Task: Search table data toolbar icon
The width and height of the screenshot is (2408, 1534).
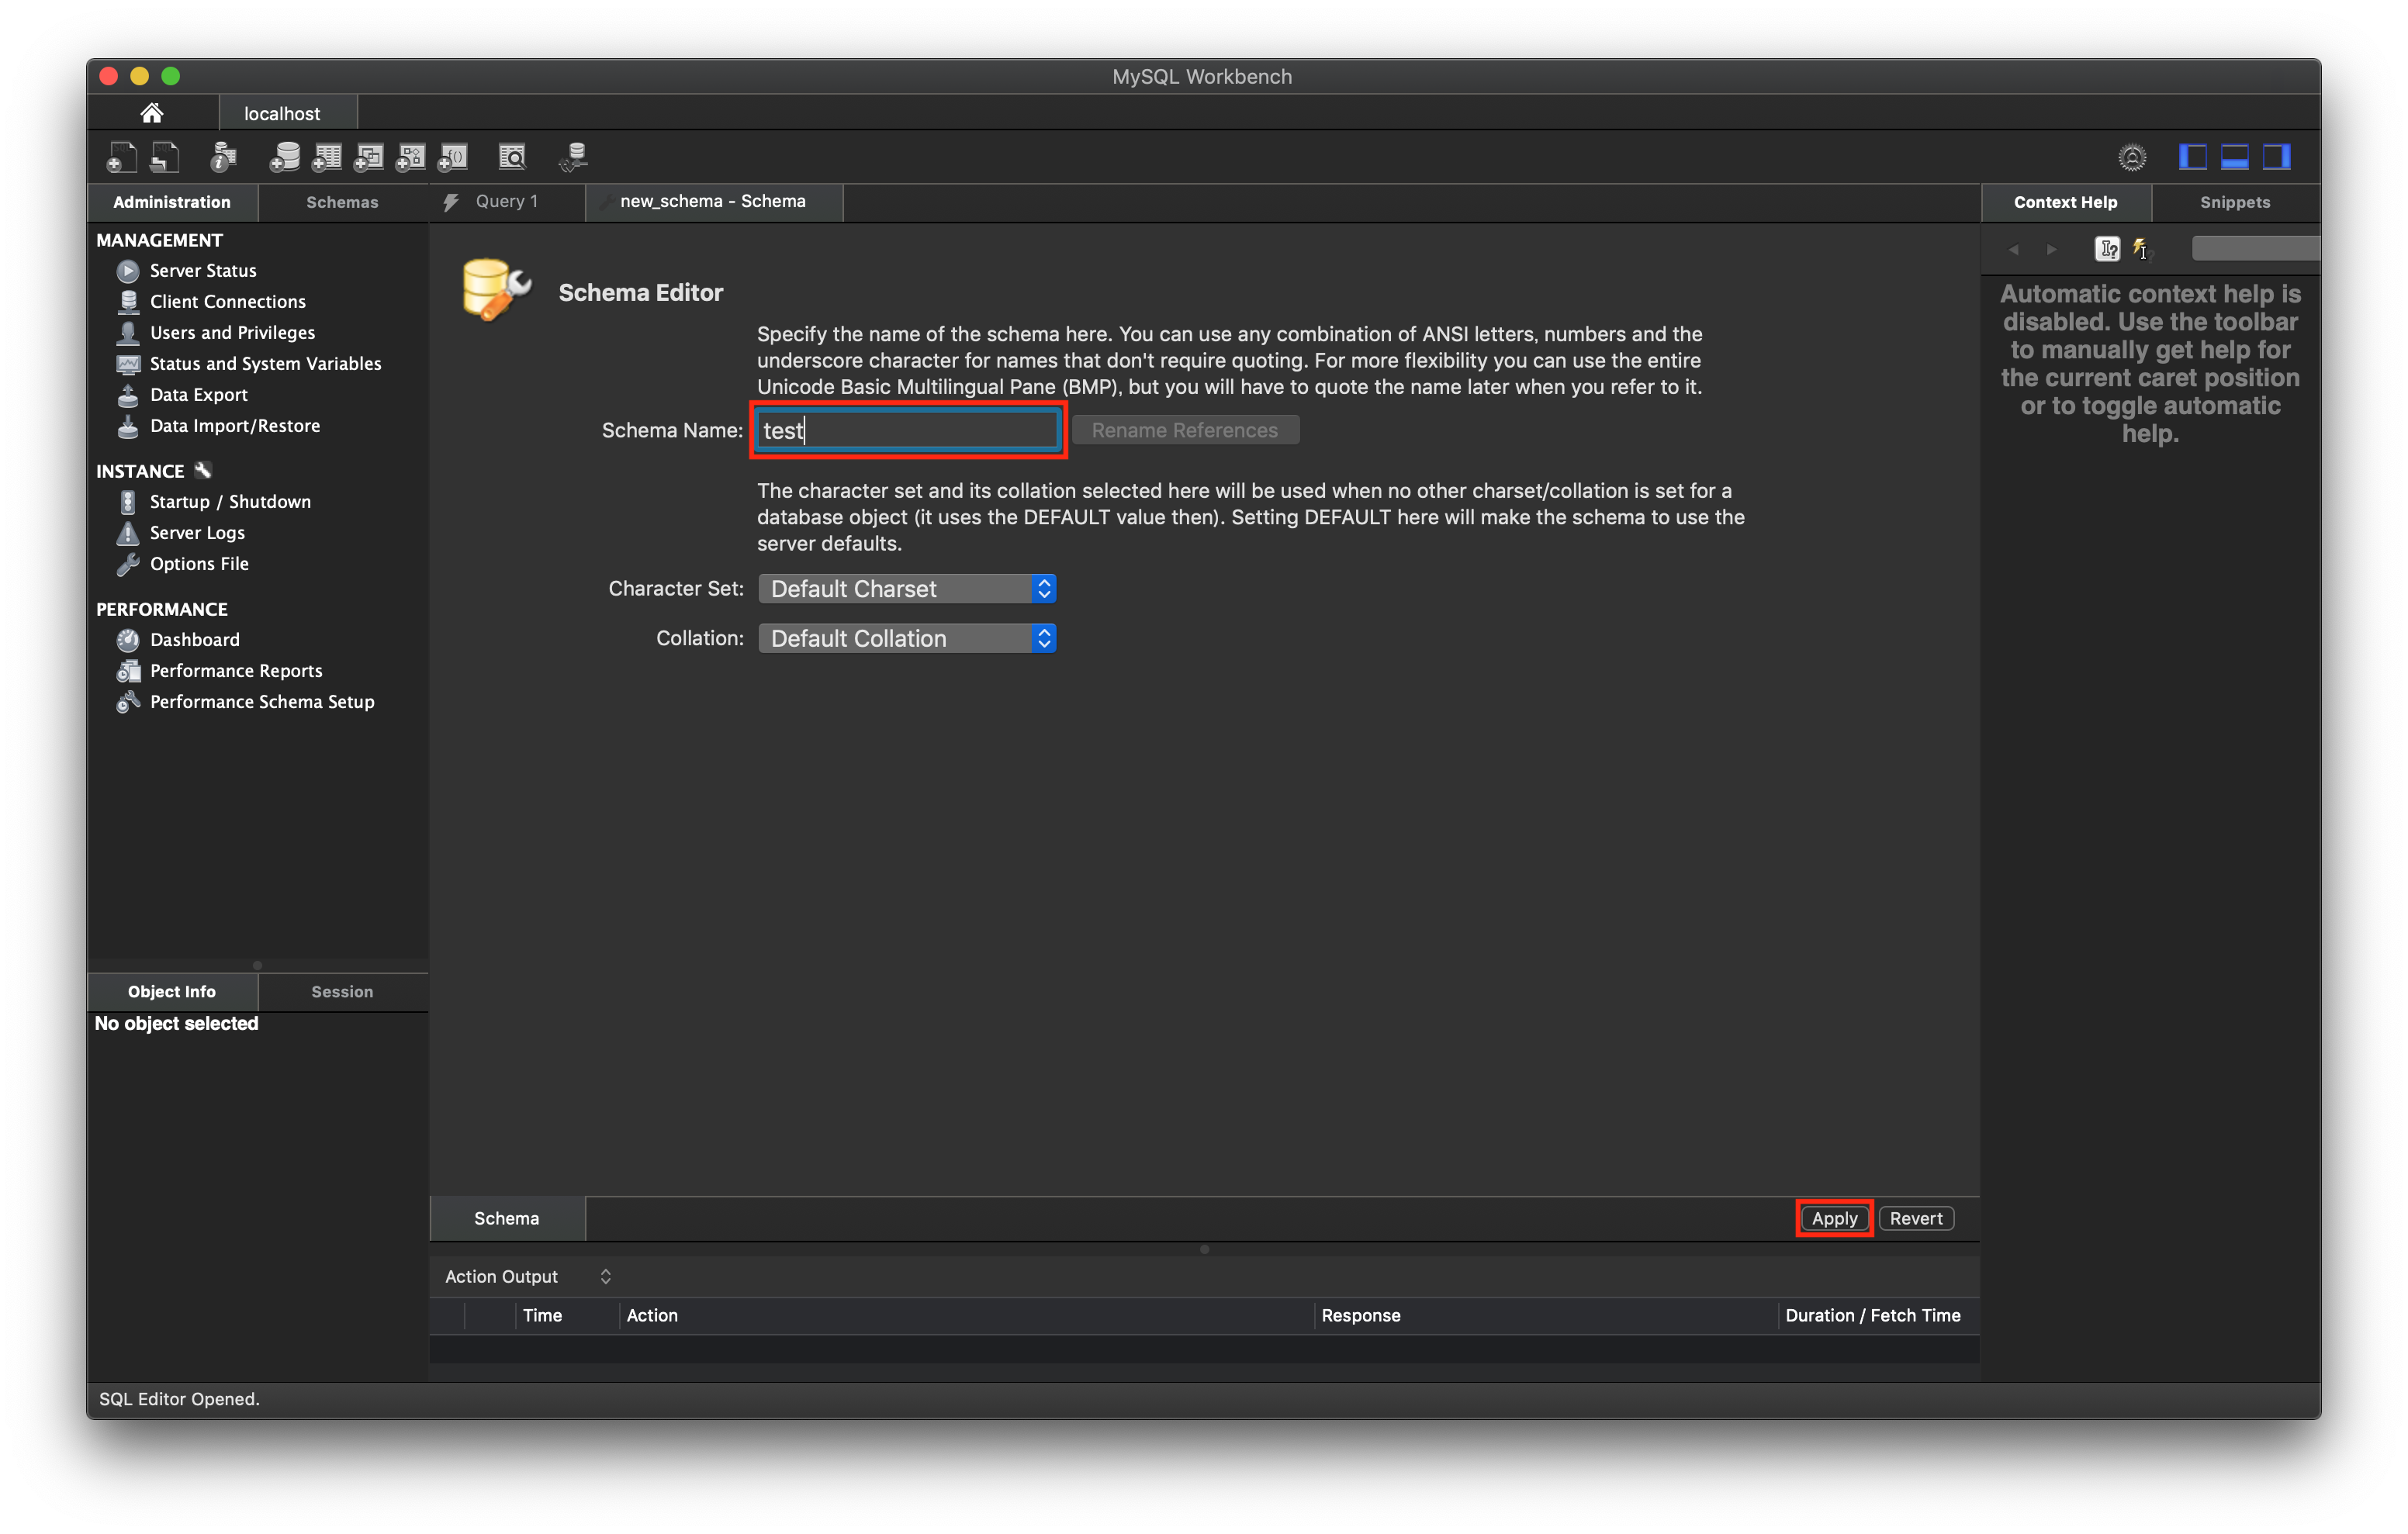Action: coord(512,157)
